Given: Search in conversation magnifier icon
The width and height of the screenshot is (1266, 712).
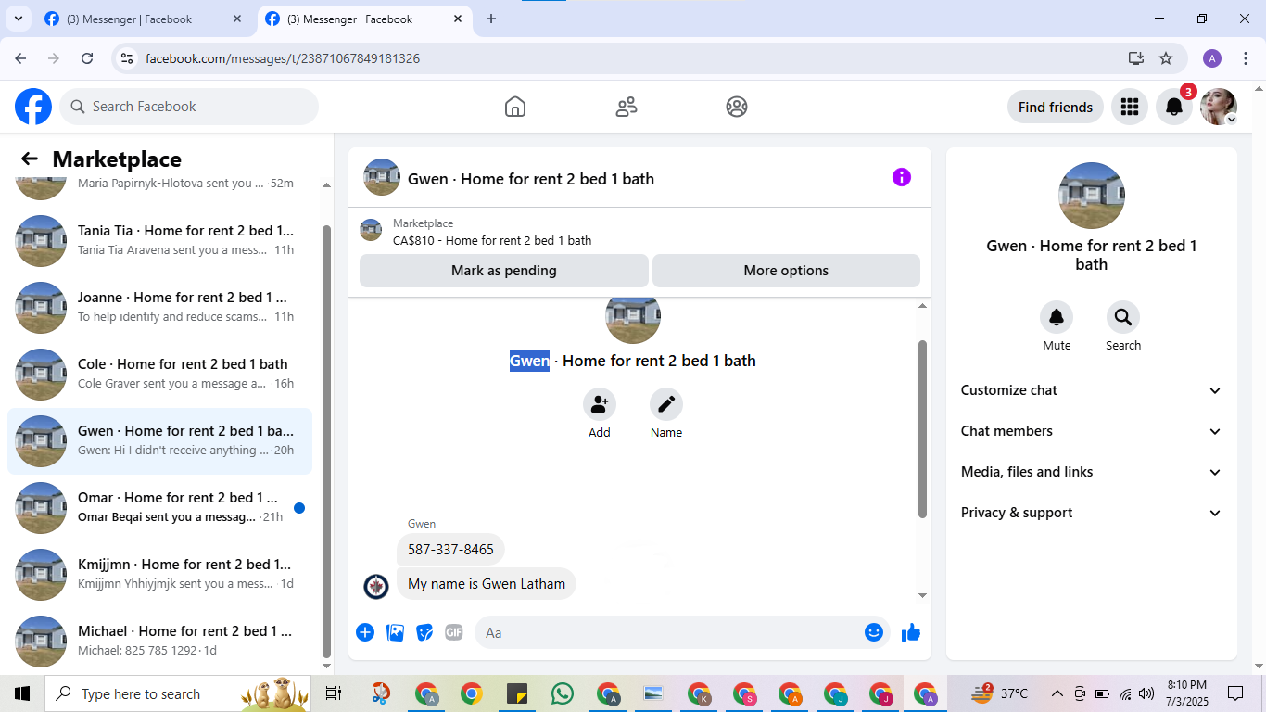Looking at the screenshot, I should [x=1123, y=318].
